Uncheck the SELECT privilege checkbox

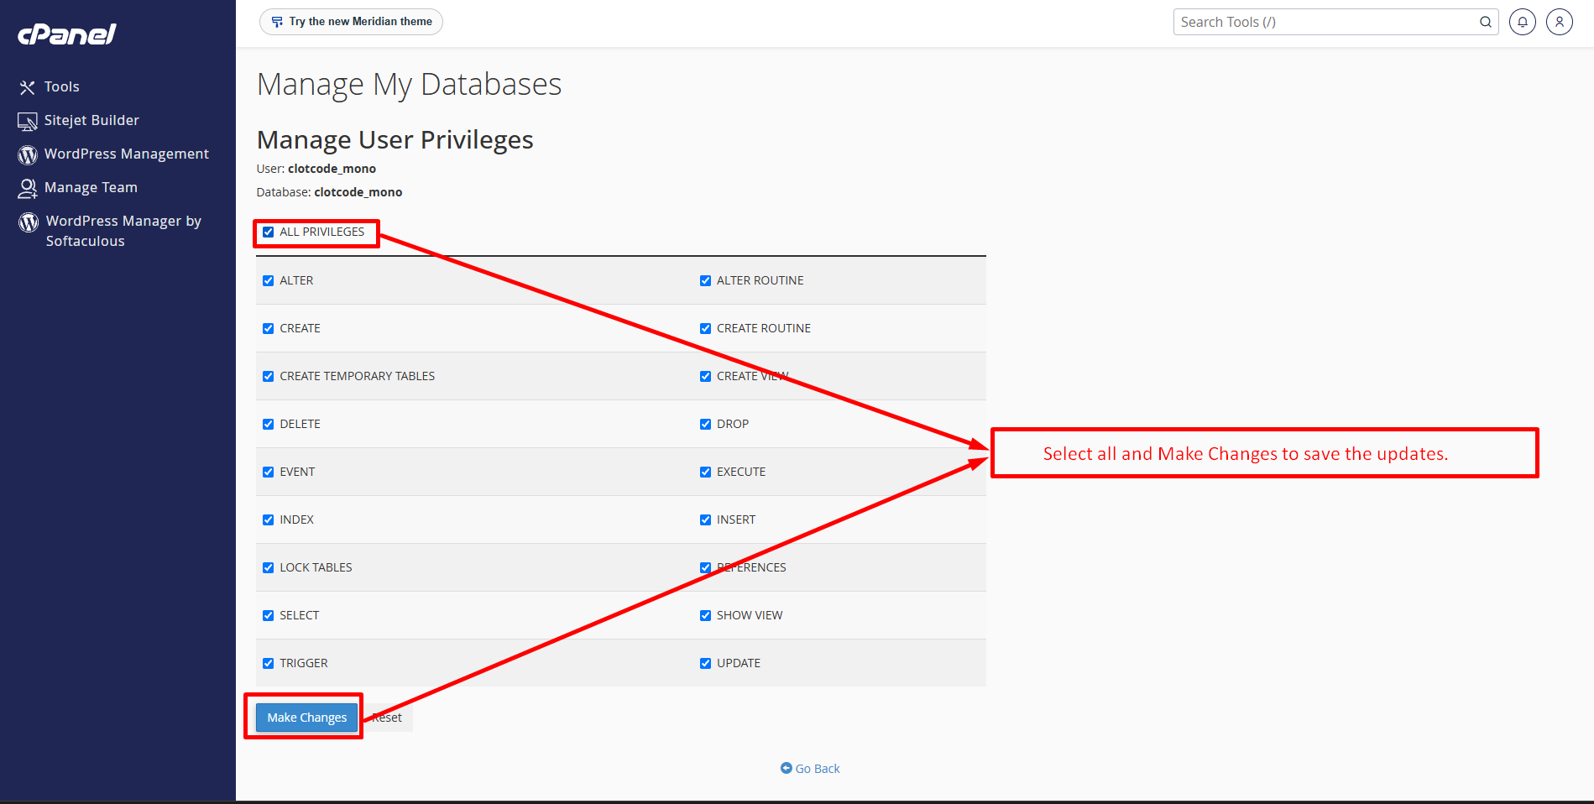coord(269,616)
